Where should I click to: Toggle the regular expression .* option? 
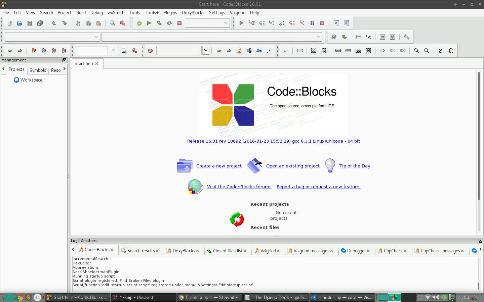(269, 51)
